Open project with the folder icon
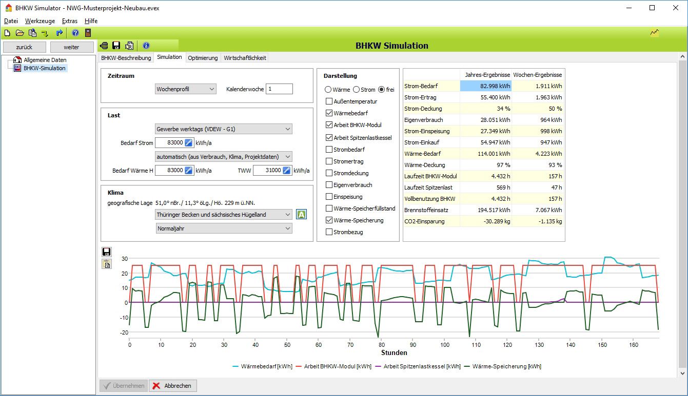688x396 pixels. (x=19, y=33)
